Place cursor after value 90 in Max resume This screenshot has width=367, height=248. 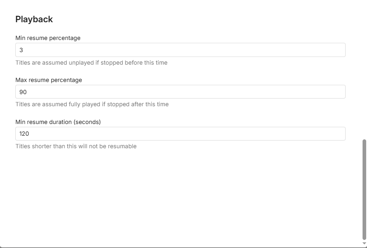pos(28,92)
